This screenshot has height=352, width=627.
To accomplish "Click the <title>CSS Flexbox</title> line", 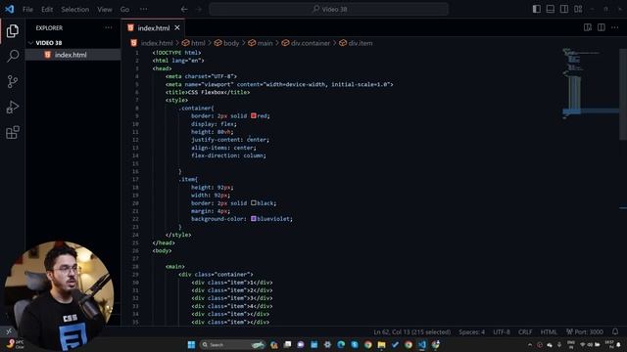I will coord(208,92).
